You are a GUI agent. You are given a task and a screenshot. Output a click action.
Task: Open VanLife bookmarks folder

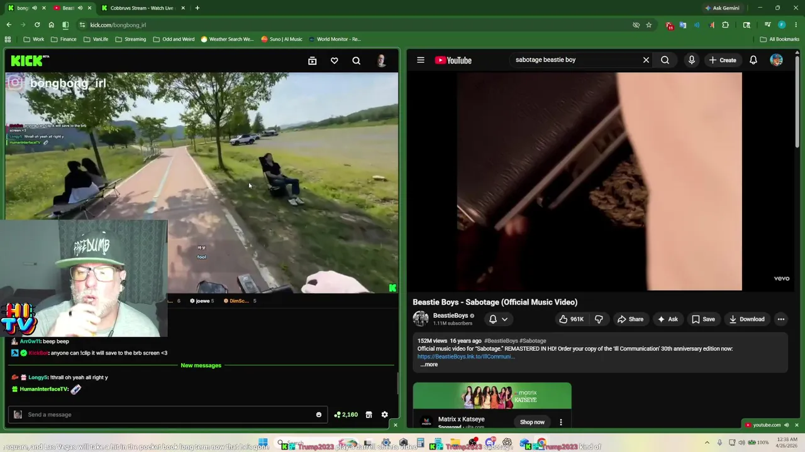[96, 39]
